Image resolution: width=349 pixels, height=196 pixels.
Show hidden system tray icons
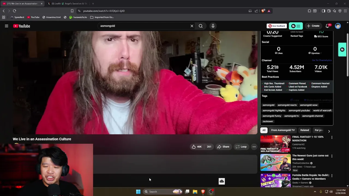(315, 192)
